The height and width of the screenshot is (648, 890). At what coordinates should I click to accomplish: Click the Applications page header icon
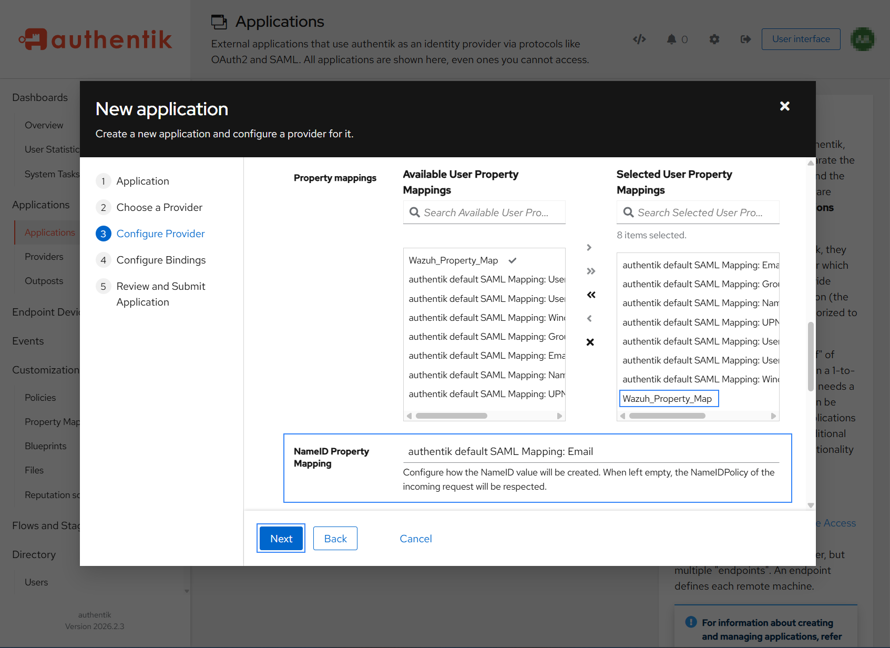pos(219,22)
